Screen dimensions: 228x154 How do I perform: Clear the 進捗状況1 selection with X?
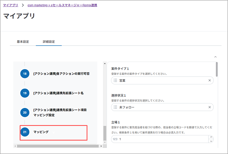click(x=209, y=108)
